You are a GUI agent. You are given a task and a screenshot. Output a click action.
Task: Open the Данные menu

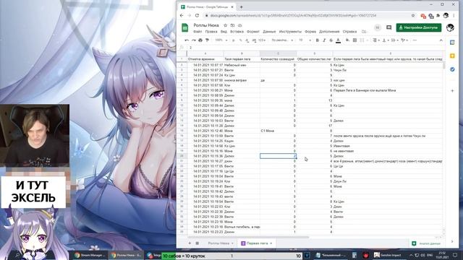pyautogui.click(x=269, y=32)
